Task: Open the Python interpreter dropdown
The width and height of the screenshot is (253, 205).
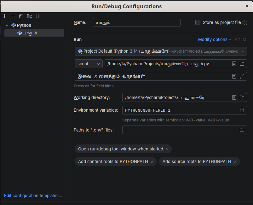Action: 161,51
